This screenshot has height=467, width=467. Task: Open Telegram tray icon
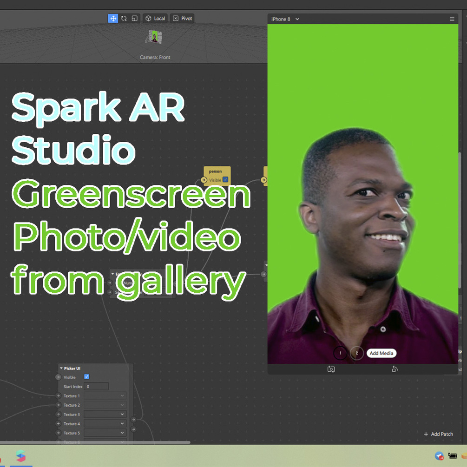[439, 456]
